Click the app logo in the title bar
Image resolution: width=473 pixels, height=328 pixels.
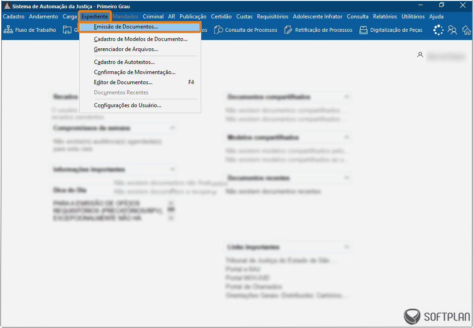(6, 6)
